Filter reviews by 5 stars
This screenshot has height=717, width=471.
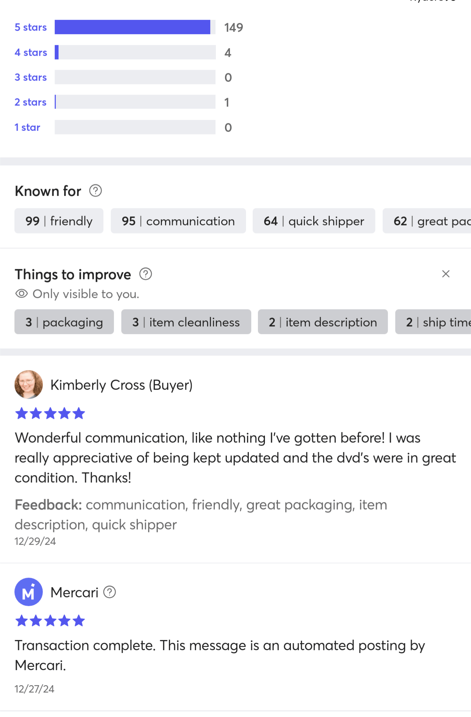(x=30, y=27)
